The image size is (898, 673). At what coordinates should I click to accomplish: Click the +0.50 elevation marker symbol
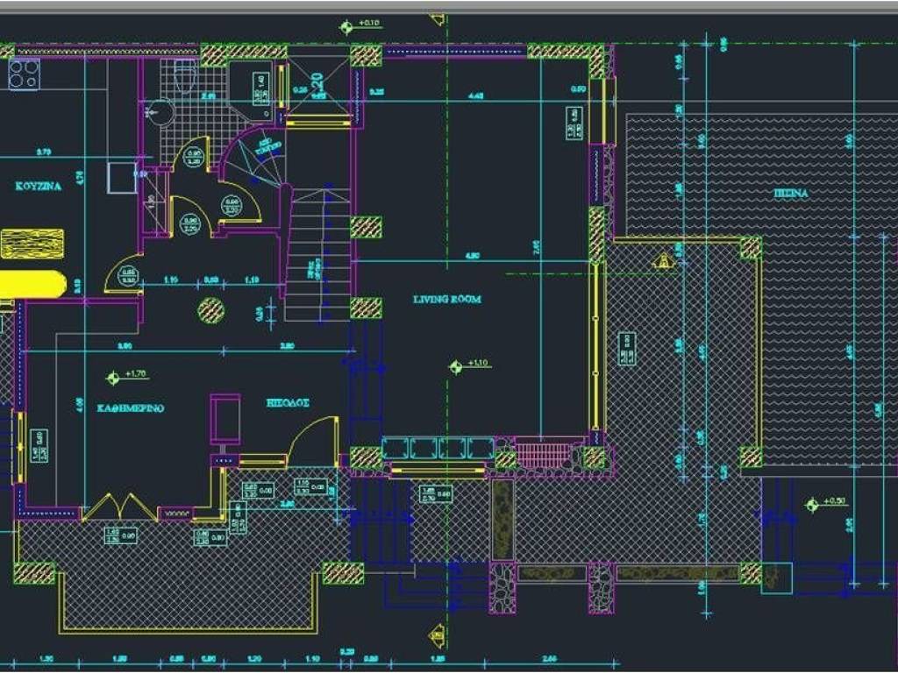tap(810, 503)
